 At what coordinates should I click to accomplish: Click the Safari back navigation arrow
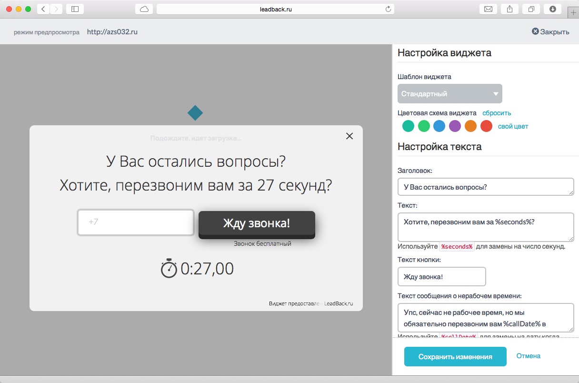point(43,9)
